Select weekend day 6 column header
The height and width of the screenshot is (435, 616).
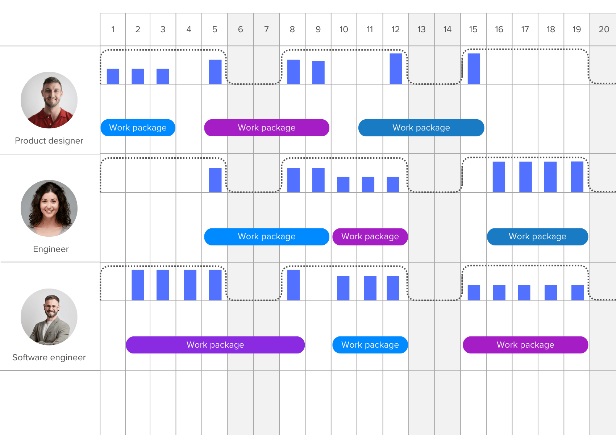241,29
